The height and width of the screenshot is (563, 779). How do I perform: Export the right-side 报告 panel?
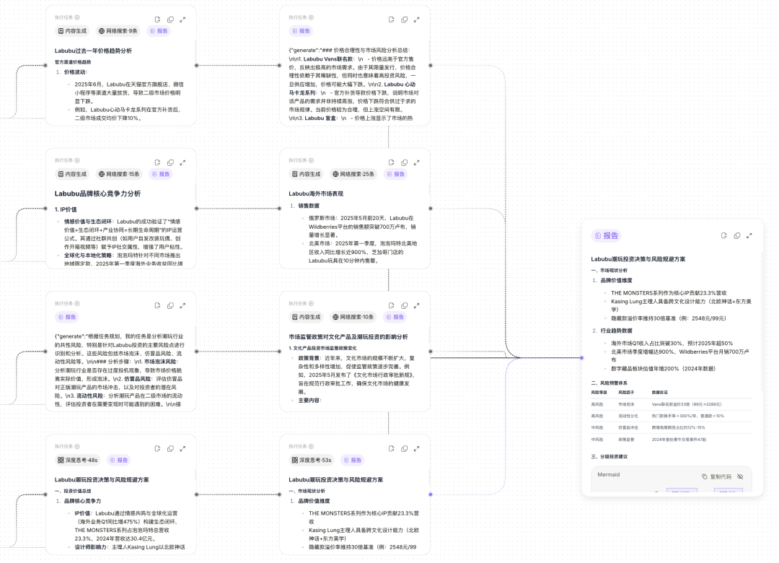724,236
